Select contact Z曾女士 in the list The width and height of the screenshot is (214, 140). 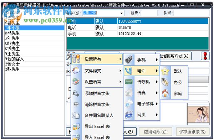(34, 64)
